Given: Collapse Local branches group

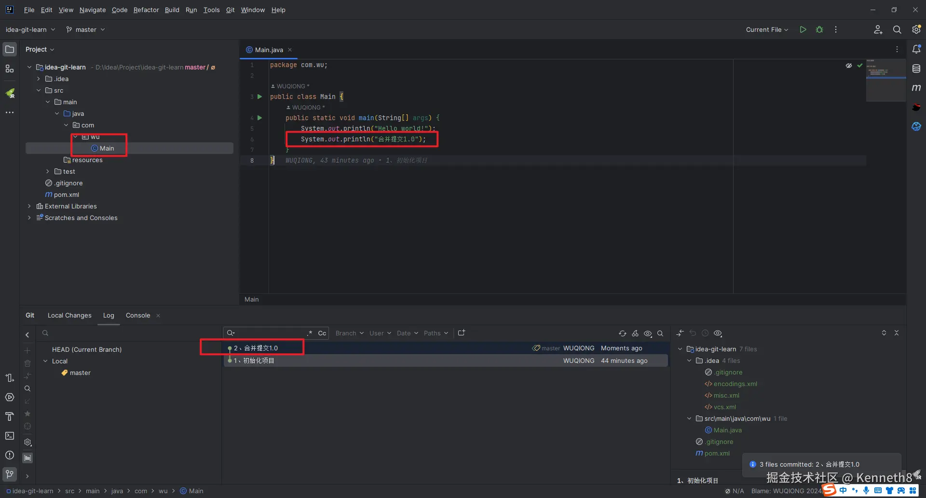Looking at the screenshot, I should click(45, 361).
